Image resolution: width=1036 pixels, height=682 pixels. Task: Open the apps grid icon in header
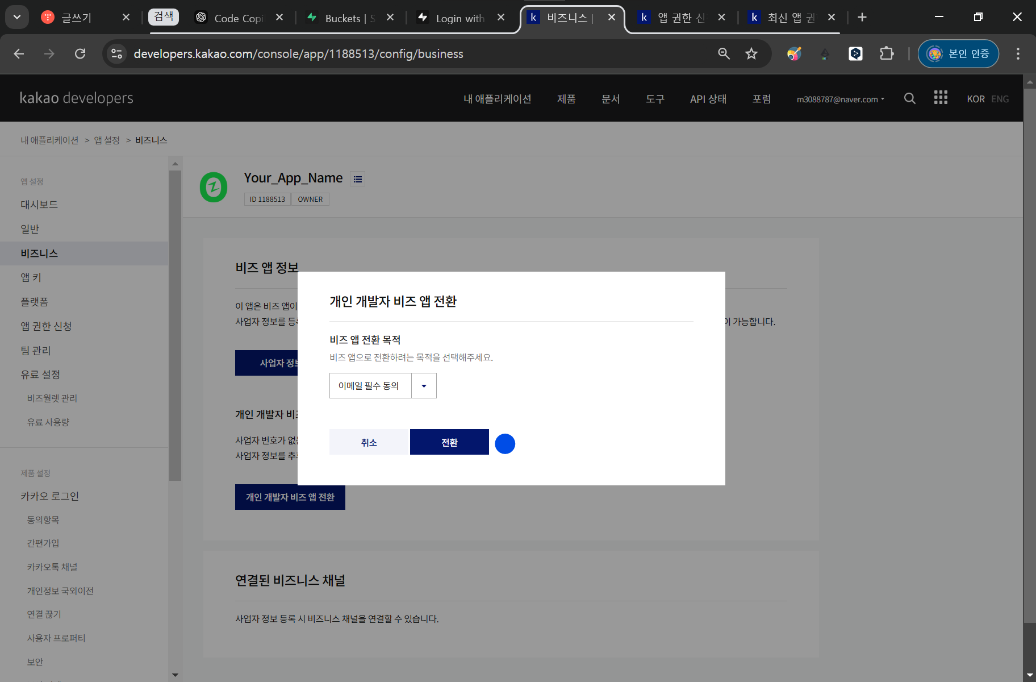pos(941,98)
